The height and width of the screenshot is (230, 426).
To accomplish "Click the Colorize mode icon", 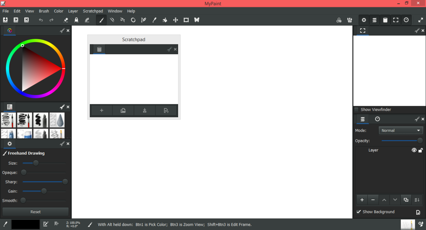I will (x=87, y=20).
